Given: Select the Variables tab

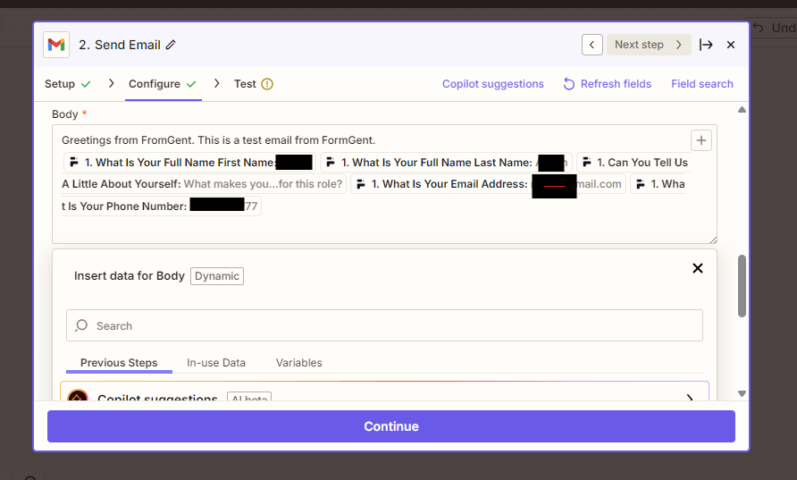Looking at the screenshot, I should coord(298,363).
